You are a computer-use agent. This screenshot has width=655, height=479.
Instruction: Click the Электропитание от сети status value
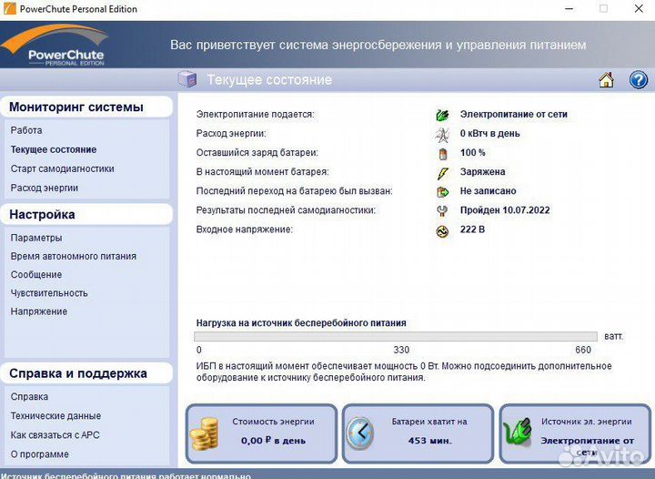[x=513, y=114]
